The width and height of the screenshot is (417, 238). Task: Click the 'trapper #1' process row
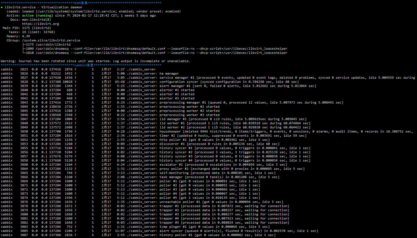(x=145, y=206)
